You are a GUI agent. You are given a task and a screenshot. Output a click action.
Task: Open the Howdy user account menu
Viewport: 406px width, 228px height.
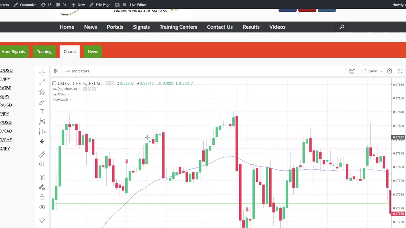click(x=399, y=5)
